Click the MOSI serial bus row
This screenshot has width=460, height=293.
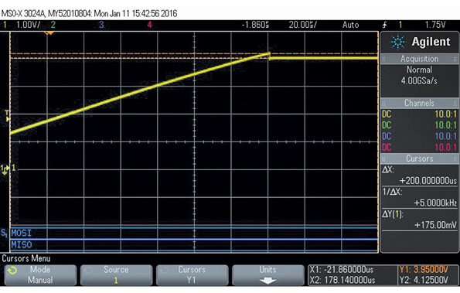click(193, 233)
